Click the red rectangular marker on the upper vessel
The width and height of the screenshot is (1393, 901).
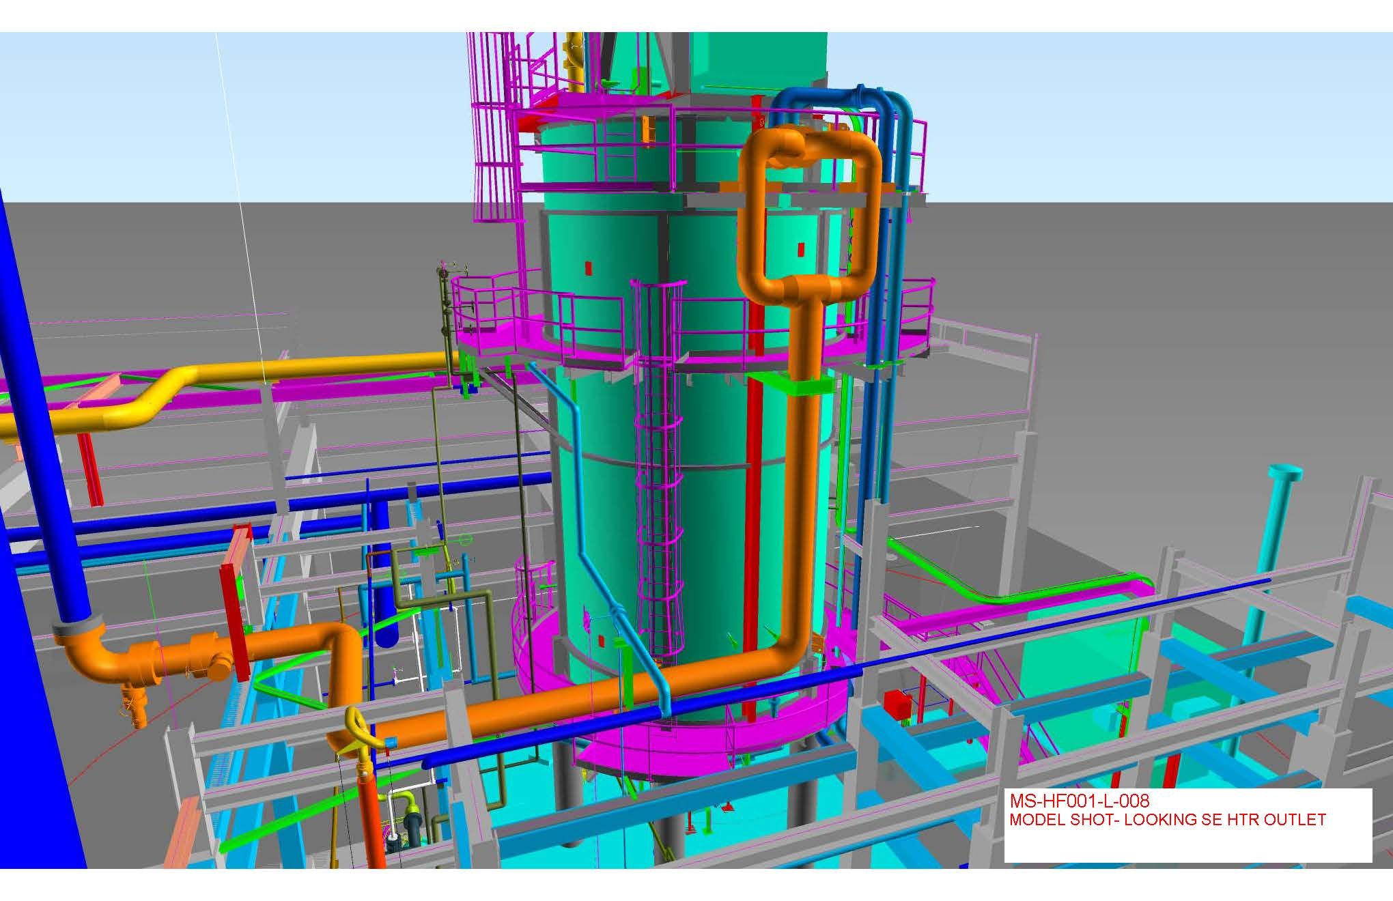tap(589, 268)
